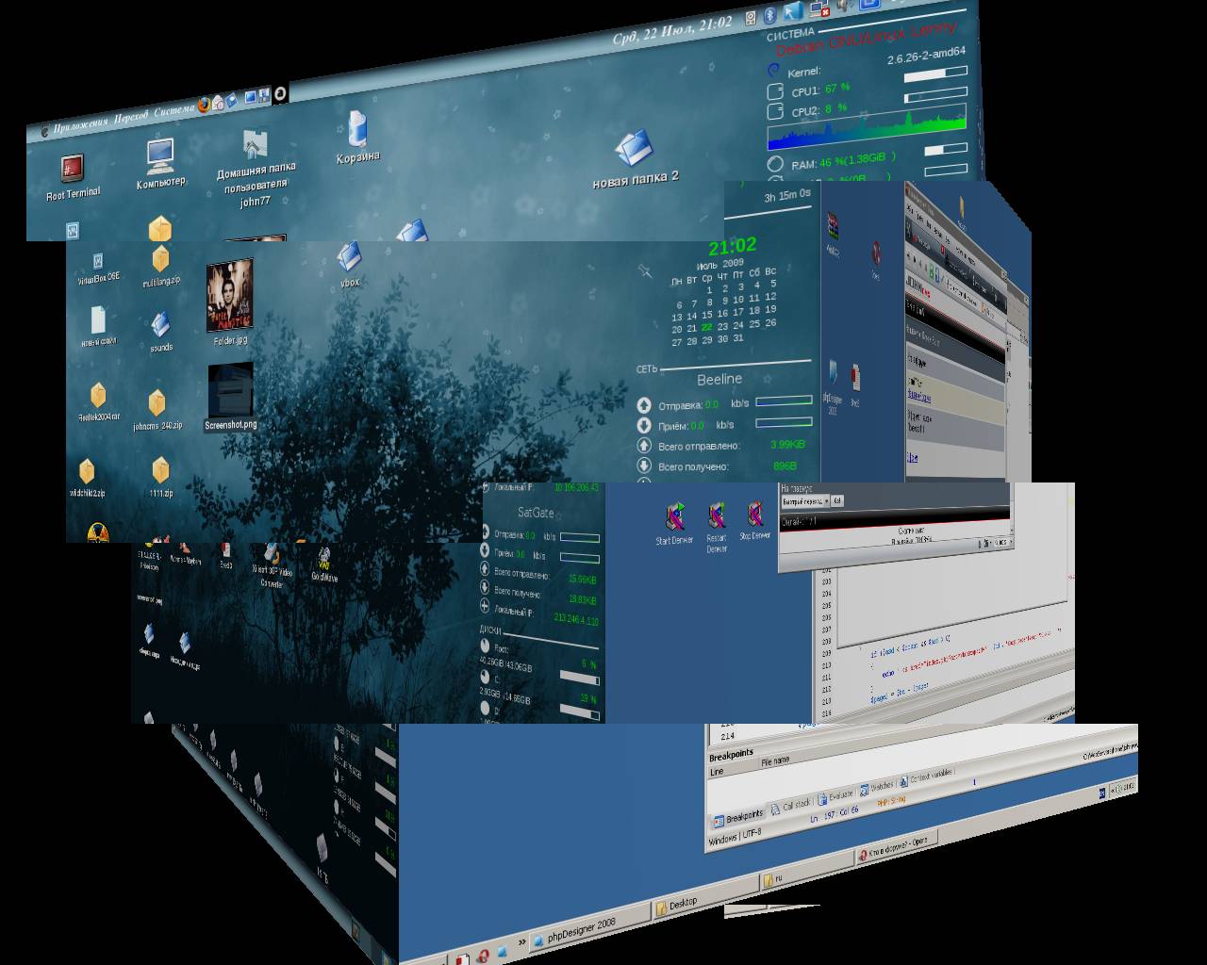
Task: Expand the Быстрый переход dropdown
Action: coord(804,501)
